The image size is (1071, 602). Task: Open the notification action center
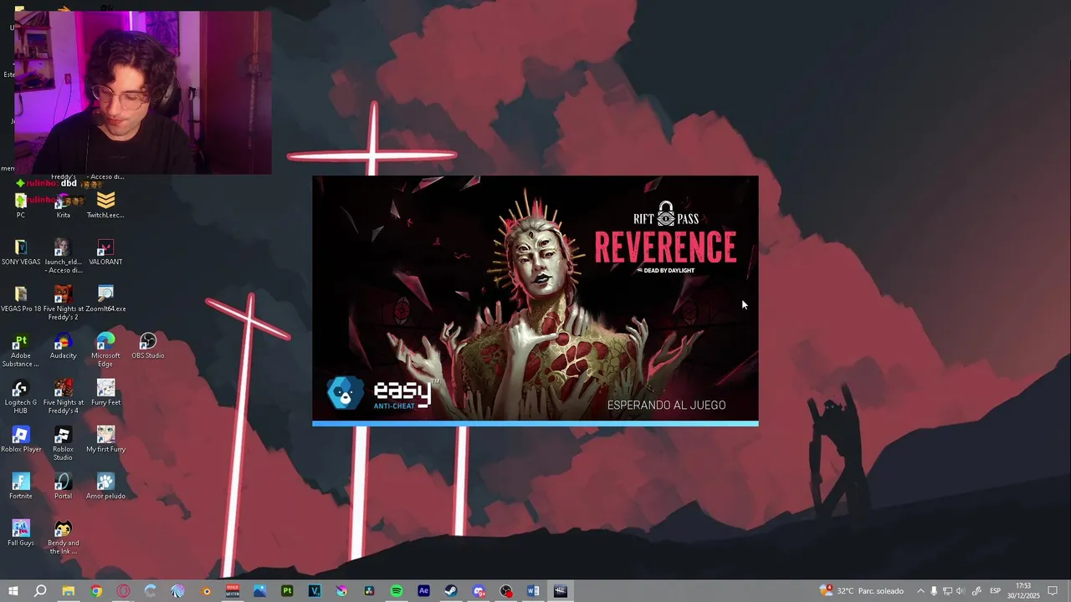pos(1053,591)
